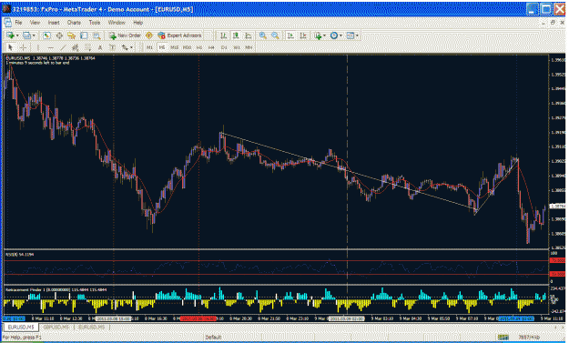Switch timeframe to H4

[x=211, y=47]
